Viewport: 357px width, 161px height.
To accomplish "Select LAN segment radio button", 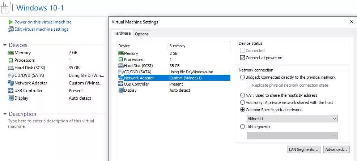I will coord(242,127).
